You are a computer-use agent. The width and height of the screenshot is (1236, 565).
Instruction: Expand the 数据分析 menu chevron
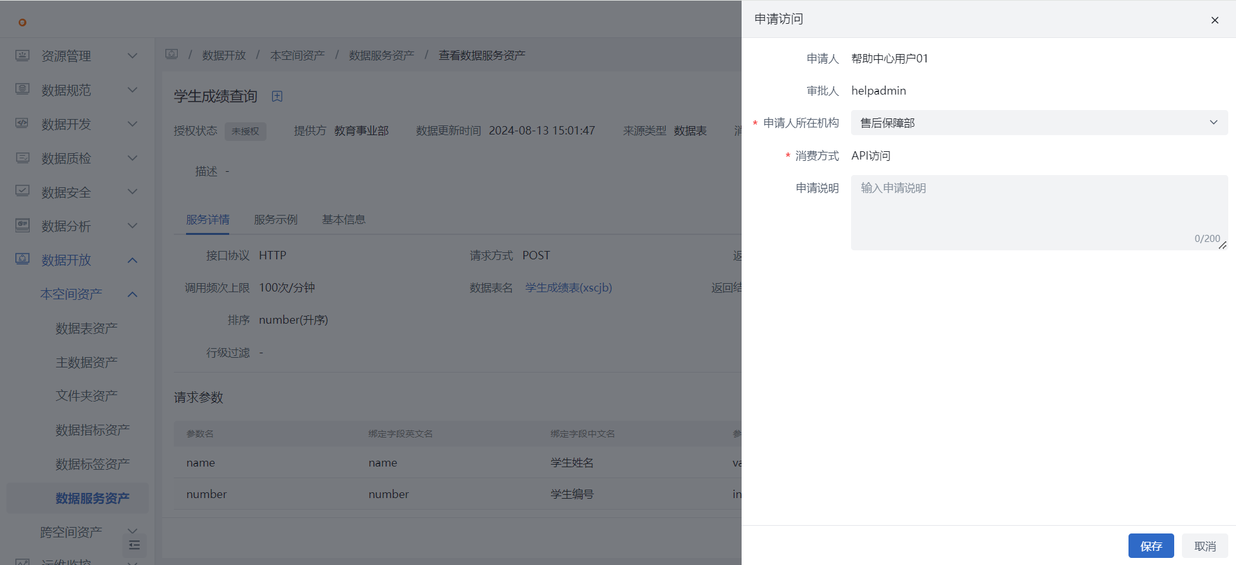(133, 225)
